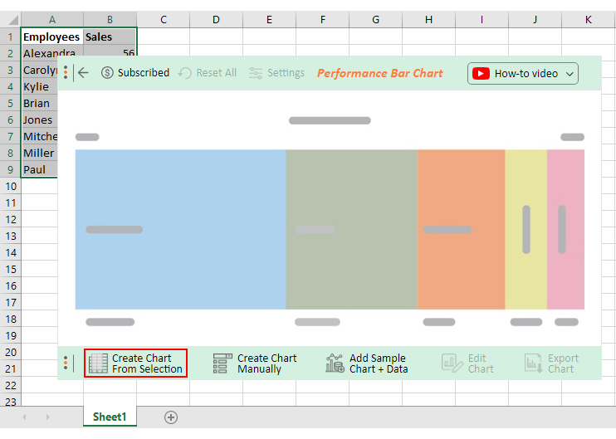Expand the How-to video dropdown
616x439 pixels.
tap(570, 74)
